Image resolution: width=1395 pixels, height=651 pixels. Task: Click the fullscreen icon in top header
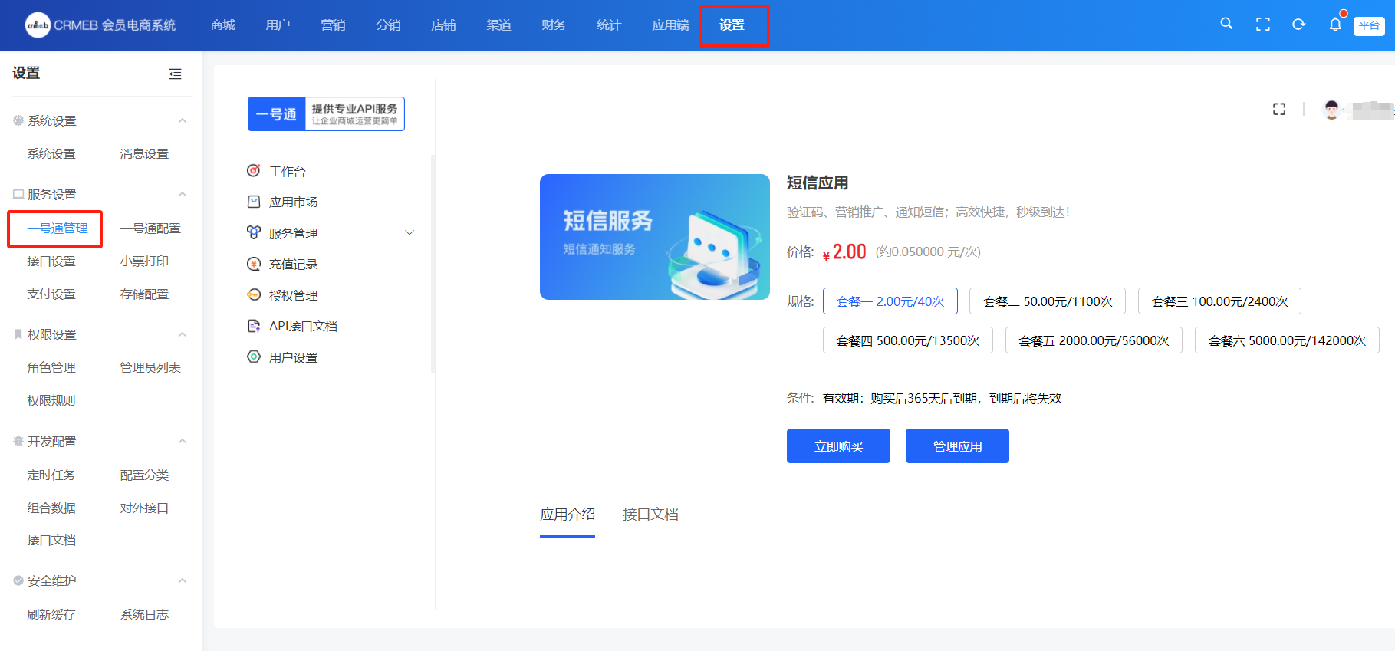click(1262, 25)
